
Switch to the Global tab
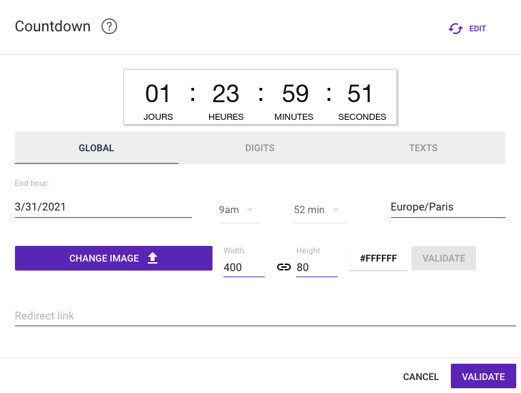(x=97, y=148)
